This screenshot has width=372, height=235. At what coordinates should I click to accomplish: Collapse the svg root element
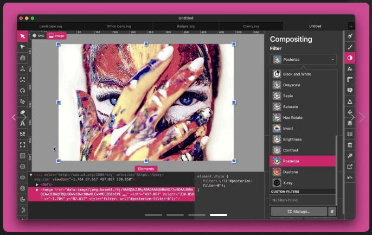click(x=31, y=175)
